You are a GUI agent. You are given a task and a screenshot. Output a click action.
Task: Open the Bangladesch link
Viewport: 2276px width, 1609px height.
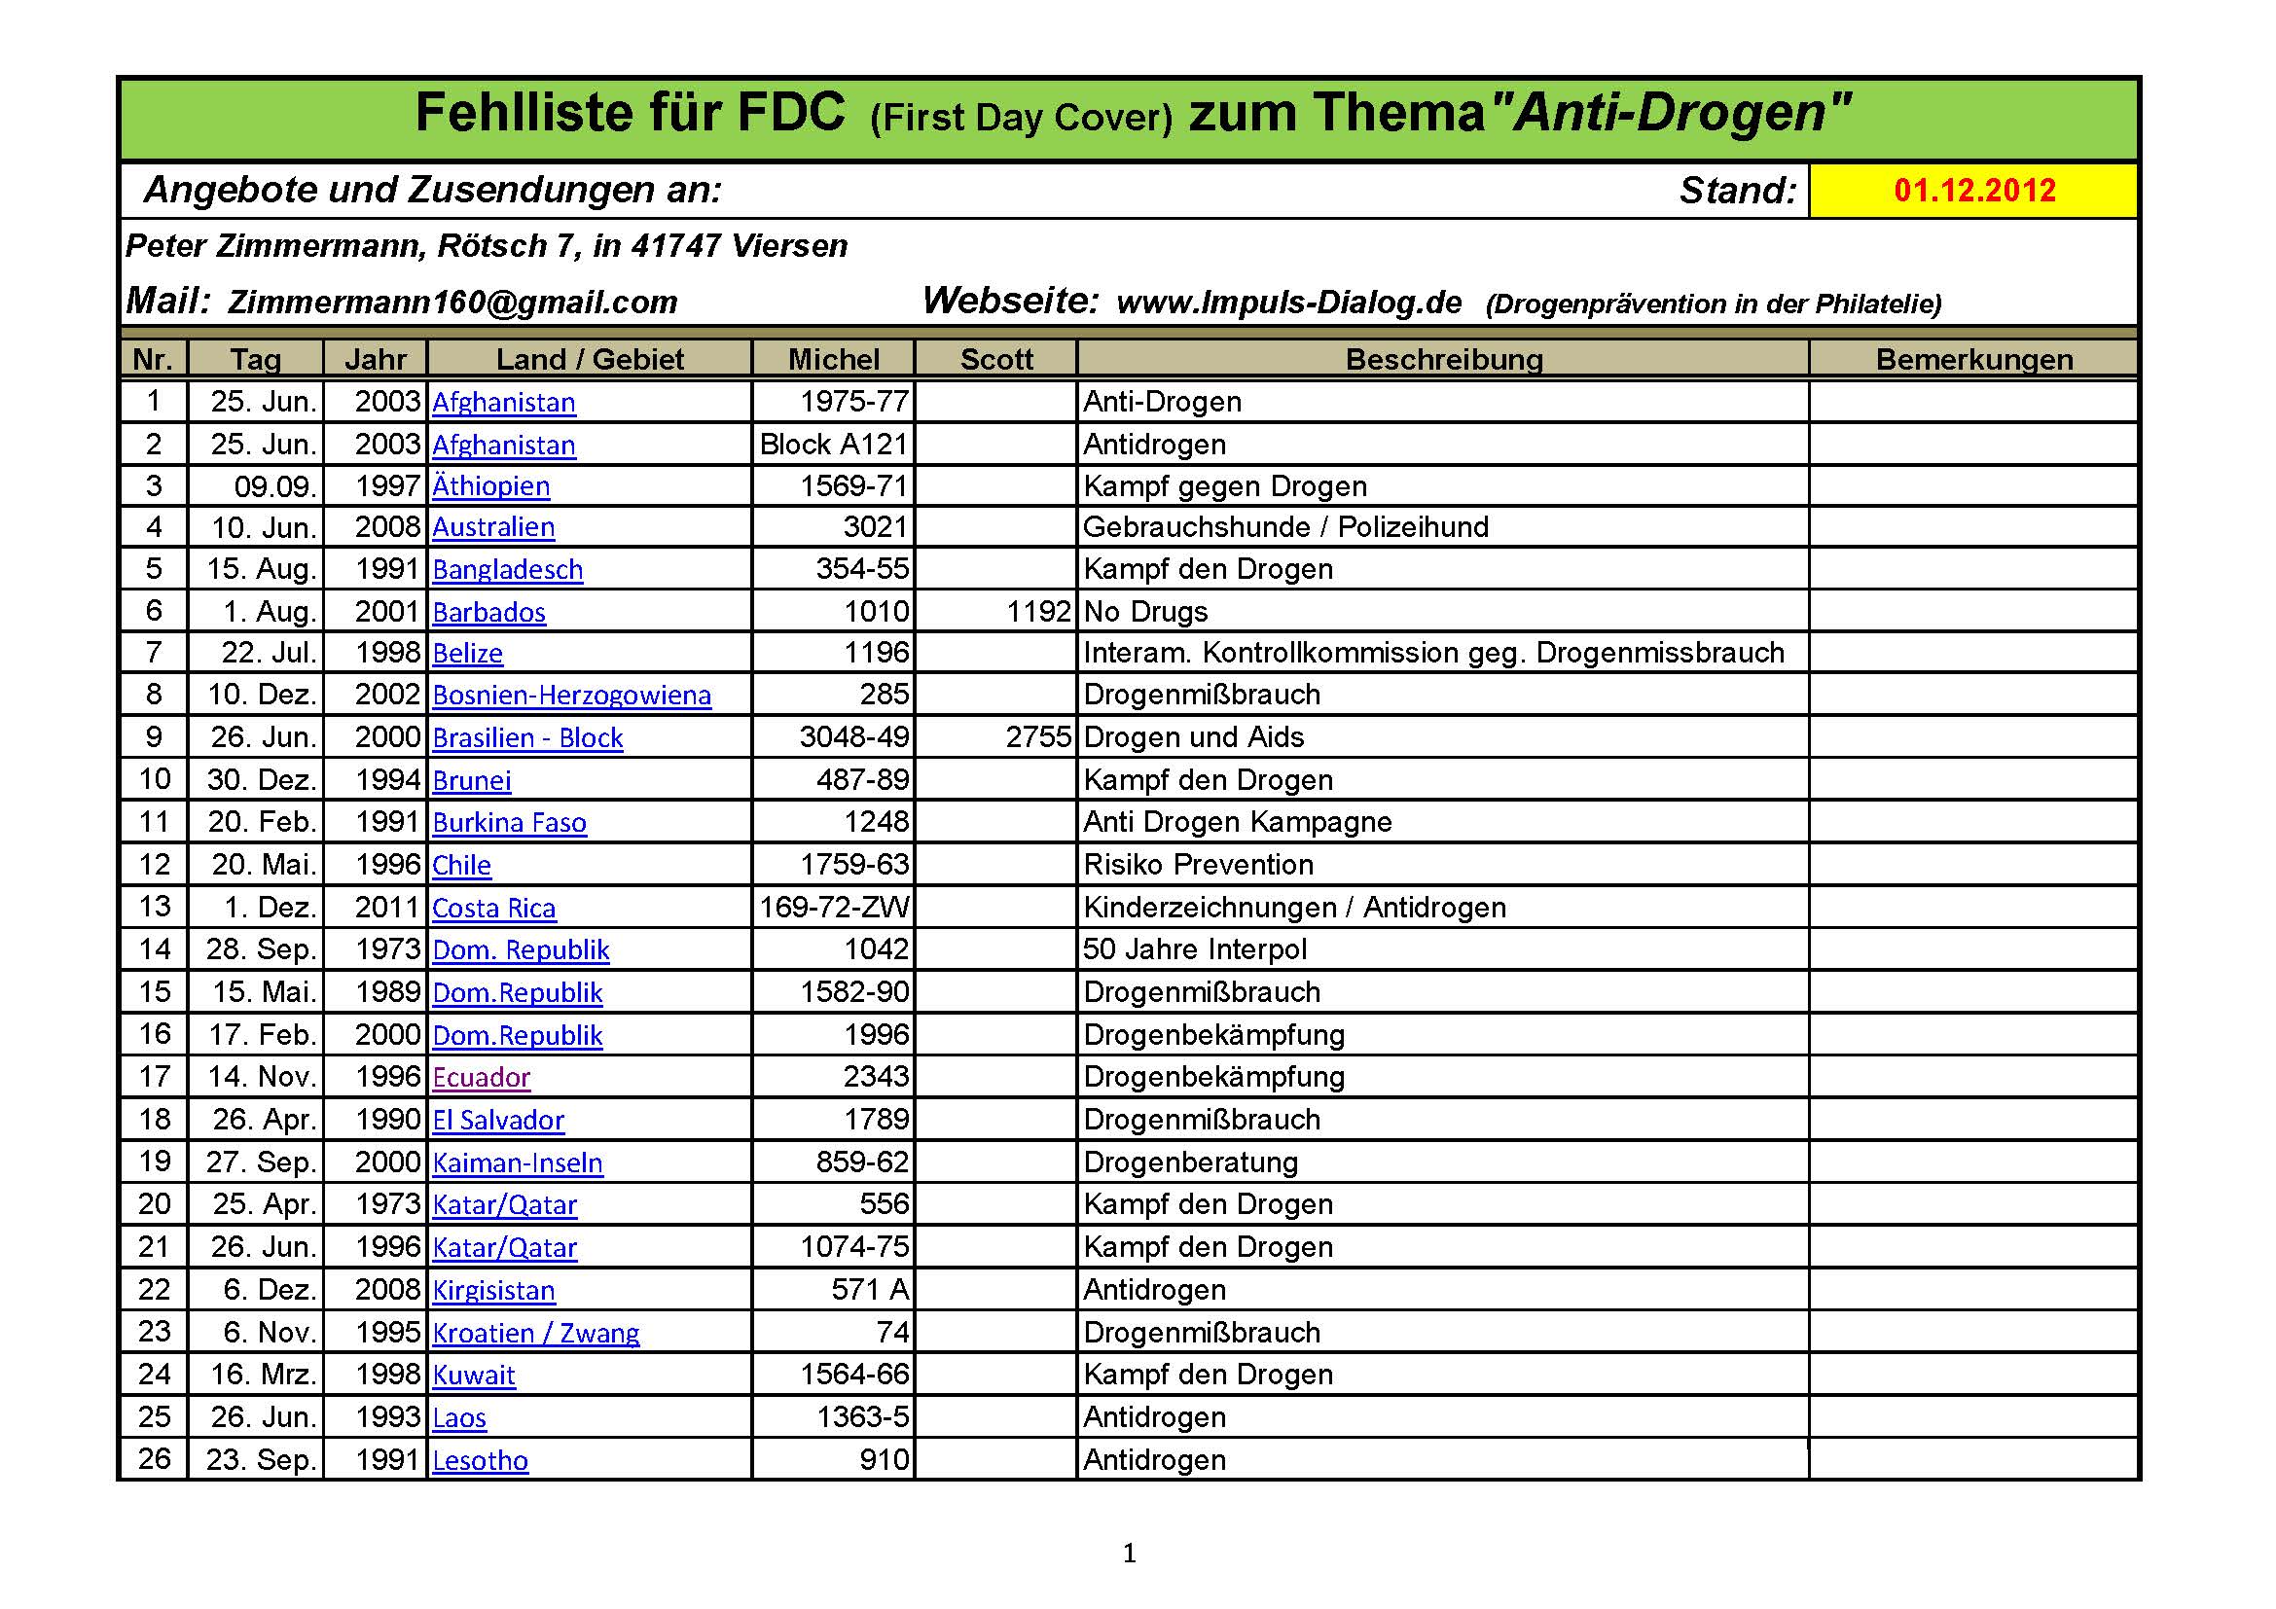tap(508, 570)
